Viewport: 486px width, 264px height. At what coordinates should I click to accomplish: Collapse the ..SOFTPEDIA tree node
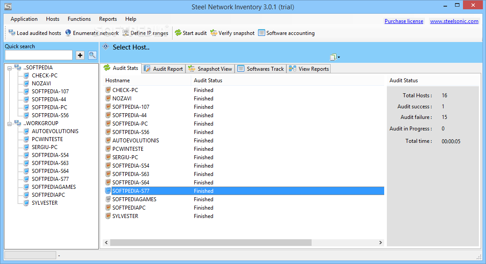click(x=10, y=67)
